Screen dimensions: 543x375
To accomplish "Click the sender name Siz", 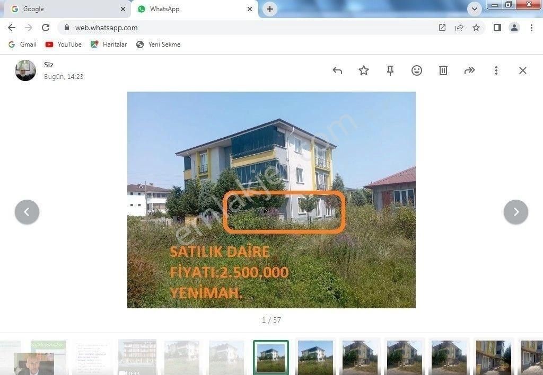I will [49, 65].
